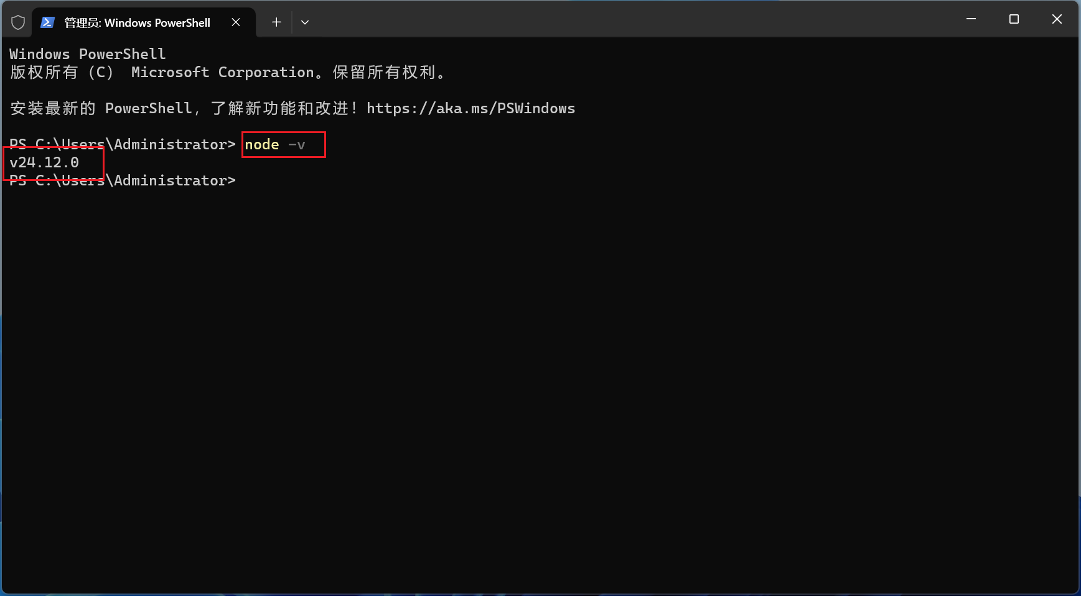The image size is (1081, 596).
Task: Click the '了解新功能和改进' text
Action: pyautogui.click(x=279, y=108)
